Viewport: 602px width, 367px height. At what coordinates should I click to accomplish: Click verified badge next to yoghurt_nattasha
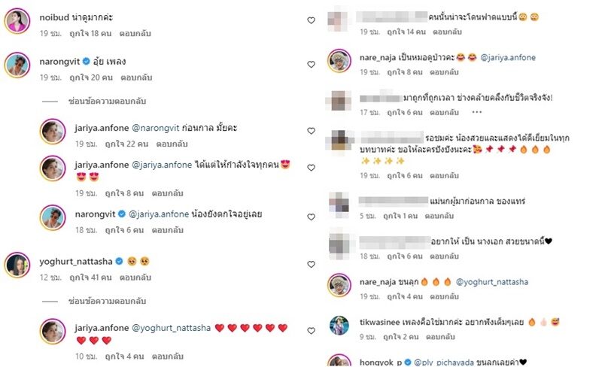pos(119,262)
